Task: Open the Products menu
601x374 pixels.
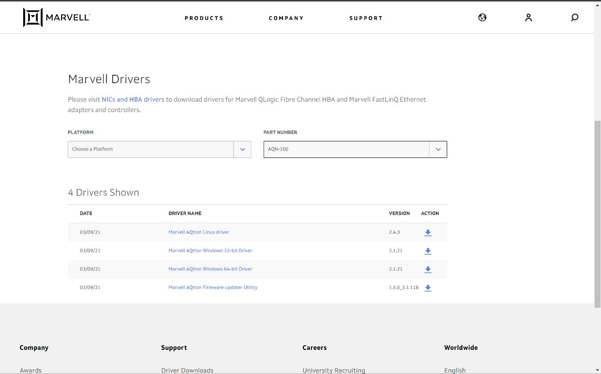Action: point(204,18)
